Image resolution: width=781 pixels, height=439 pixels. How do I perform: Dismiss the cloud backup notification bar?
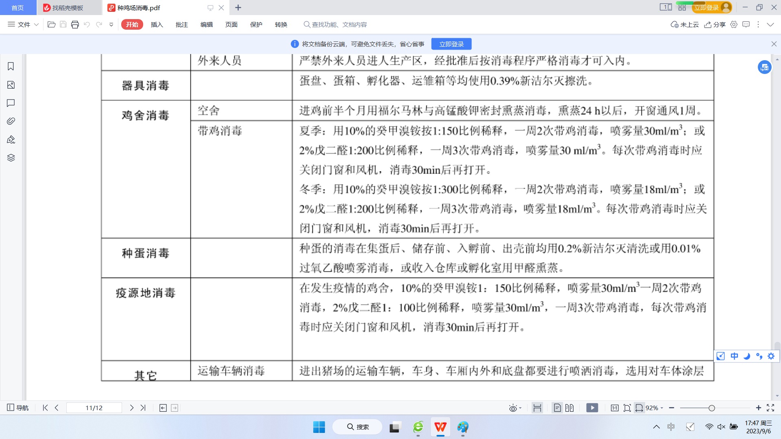tap(774, 44)
